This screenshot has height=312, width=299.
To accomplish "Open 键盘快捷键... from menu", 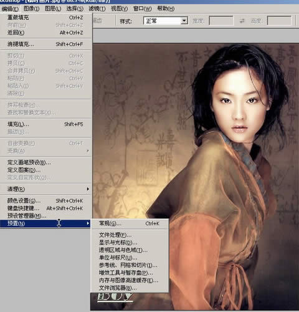I will 45,208.
